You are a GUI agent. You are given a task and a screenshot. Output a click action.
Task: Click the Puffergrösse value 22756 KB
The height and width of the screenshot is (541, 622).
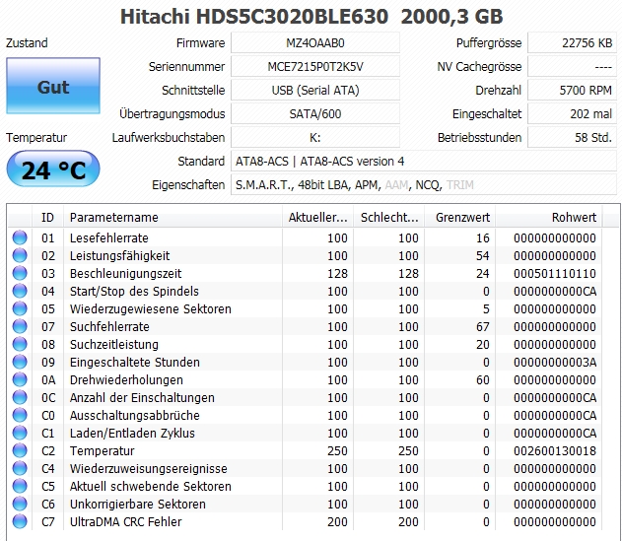pyautogui.click(x=572, y=42)
